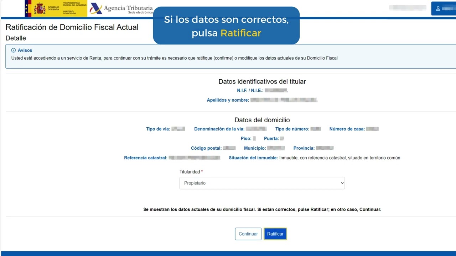Click the Referencia catastral label
This screenshot has height=256, width=456.
click(x=145, y=158)
